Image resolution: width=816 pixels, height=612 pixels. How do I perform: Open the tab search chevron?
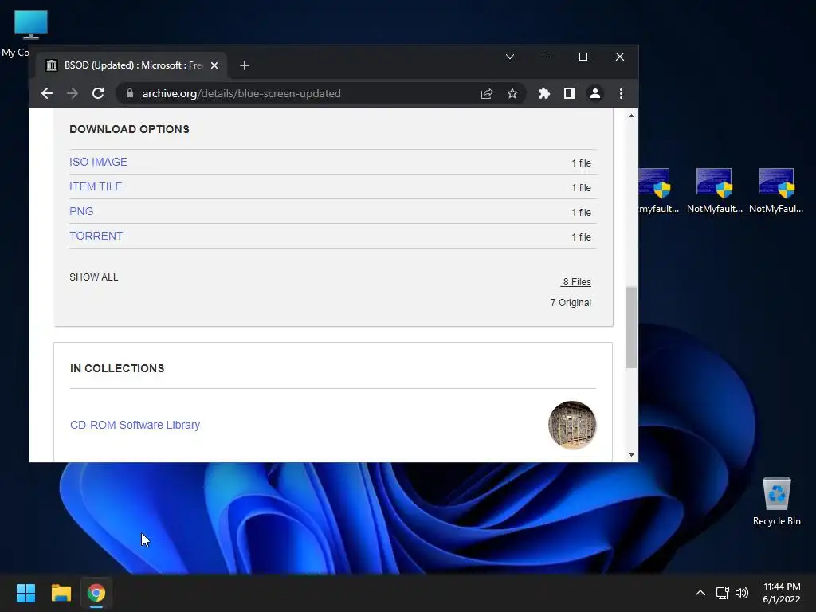[510, 57]
